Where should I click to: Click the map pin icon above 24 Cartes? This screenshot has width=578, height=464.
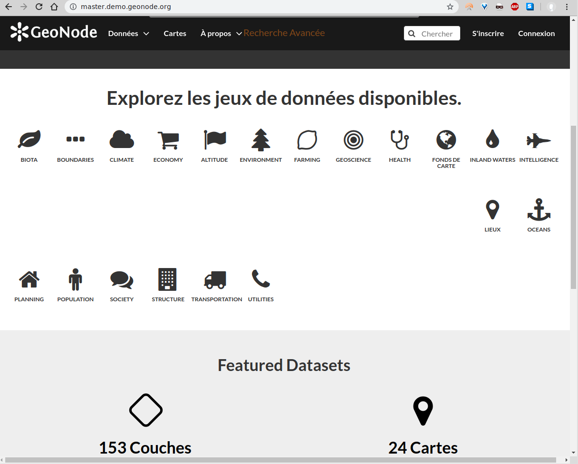click(423, 411)
